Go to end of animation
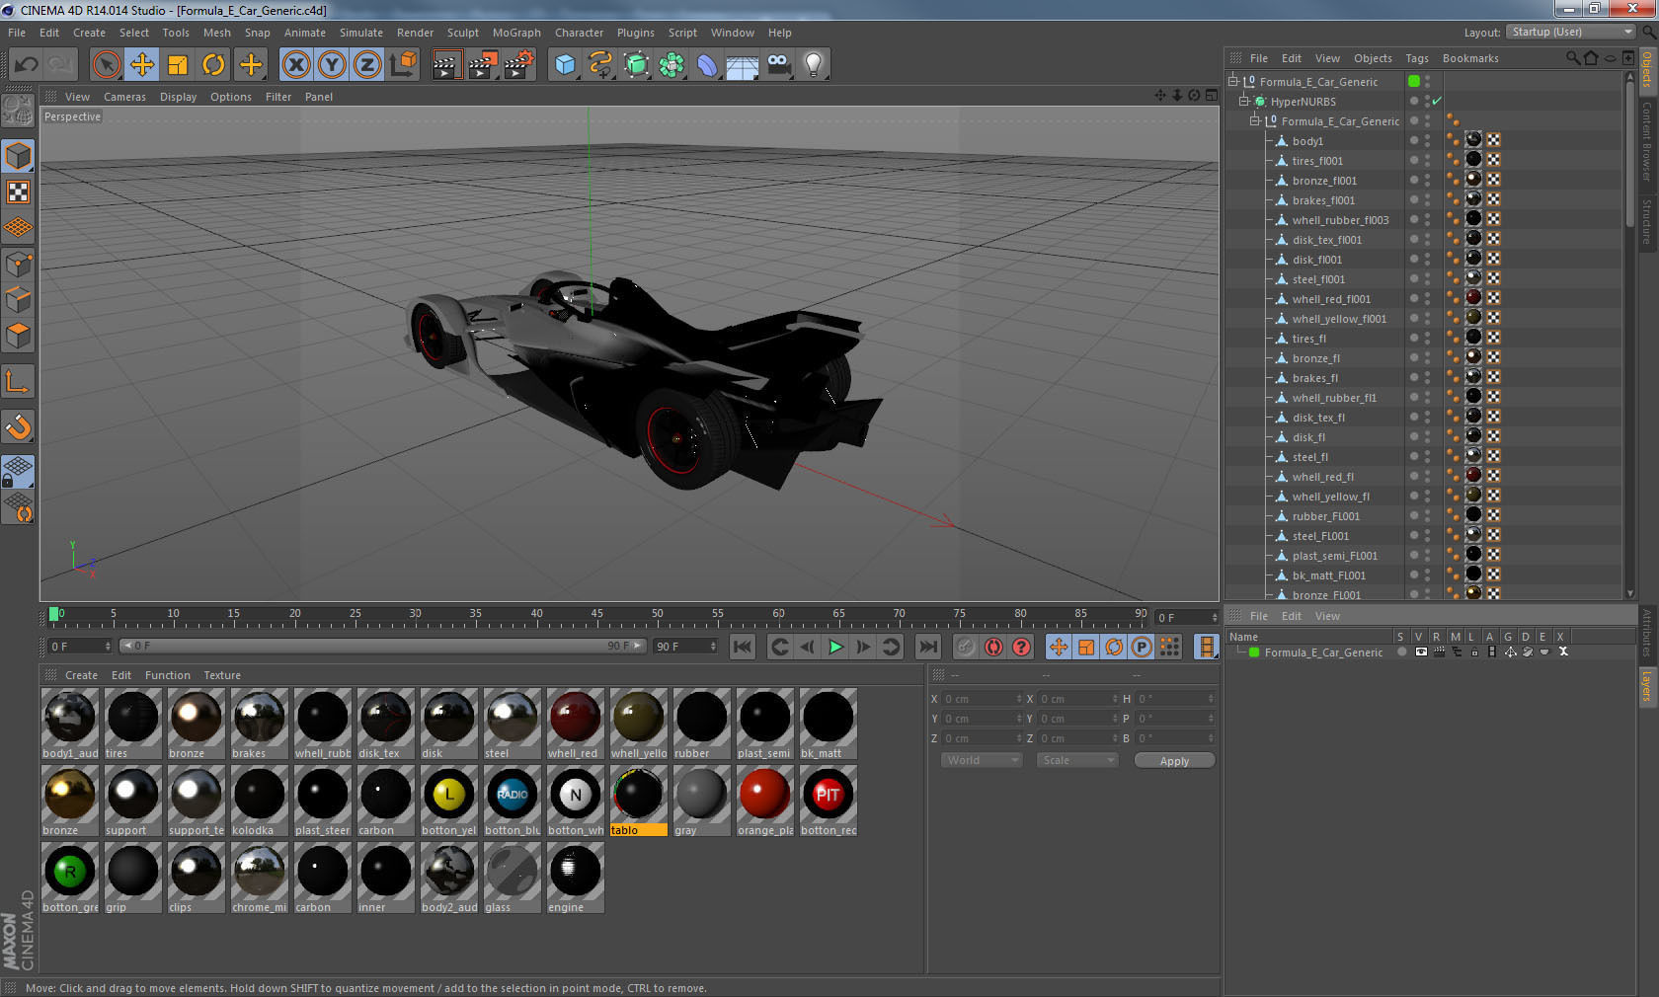The width and height of the screenshot is (1659, 997). point(928,647)
